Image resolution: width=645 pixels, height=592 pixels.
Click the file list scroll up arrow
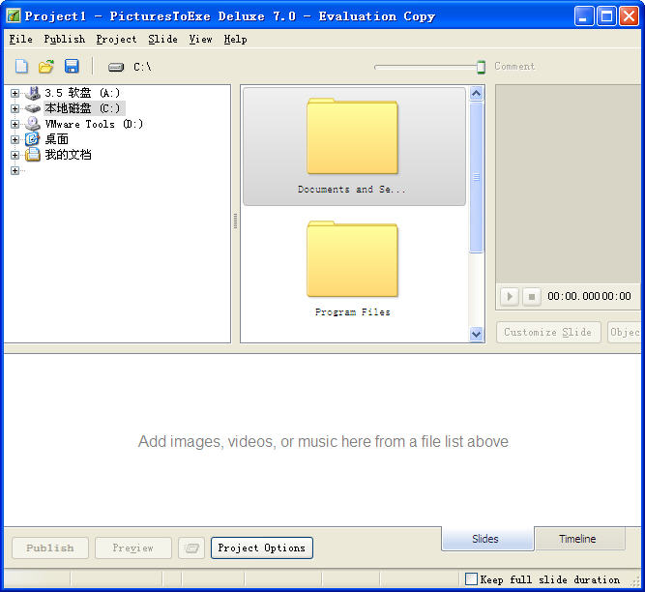[477, 94]
